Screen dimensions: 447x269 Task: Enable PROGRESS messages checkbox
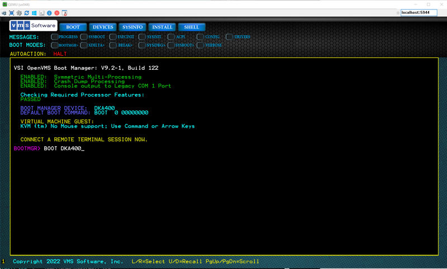point(54,37)
